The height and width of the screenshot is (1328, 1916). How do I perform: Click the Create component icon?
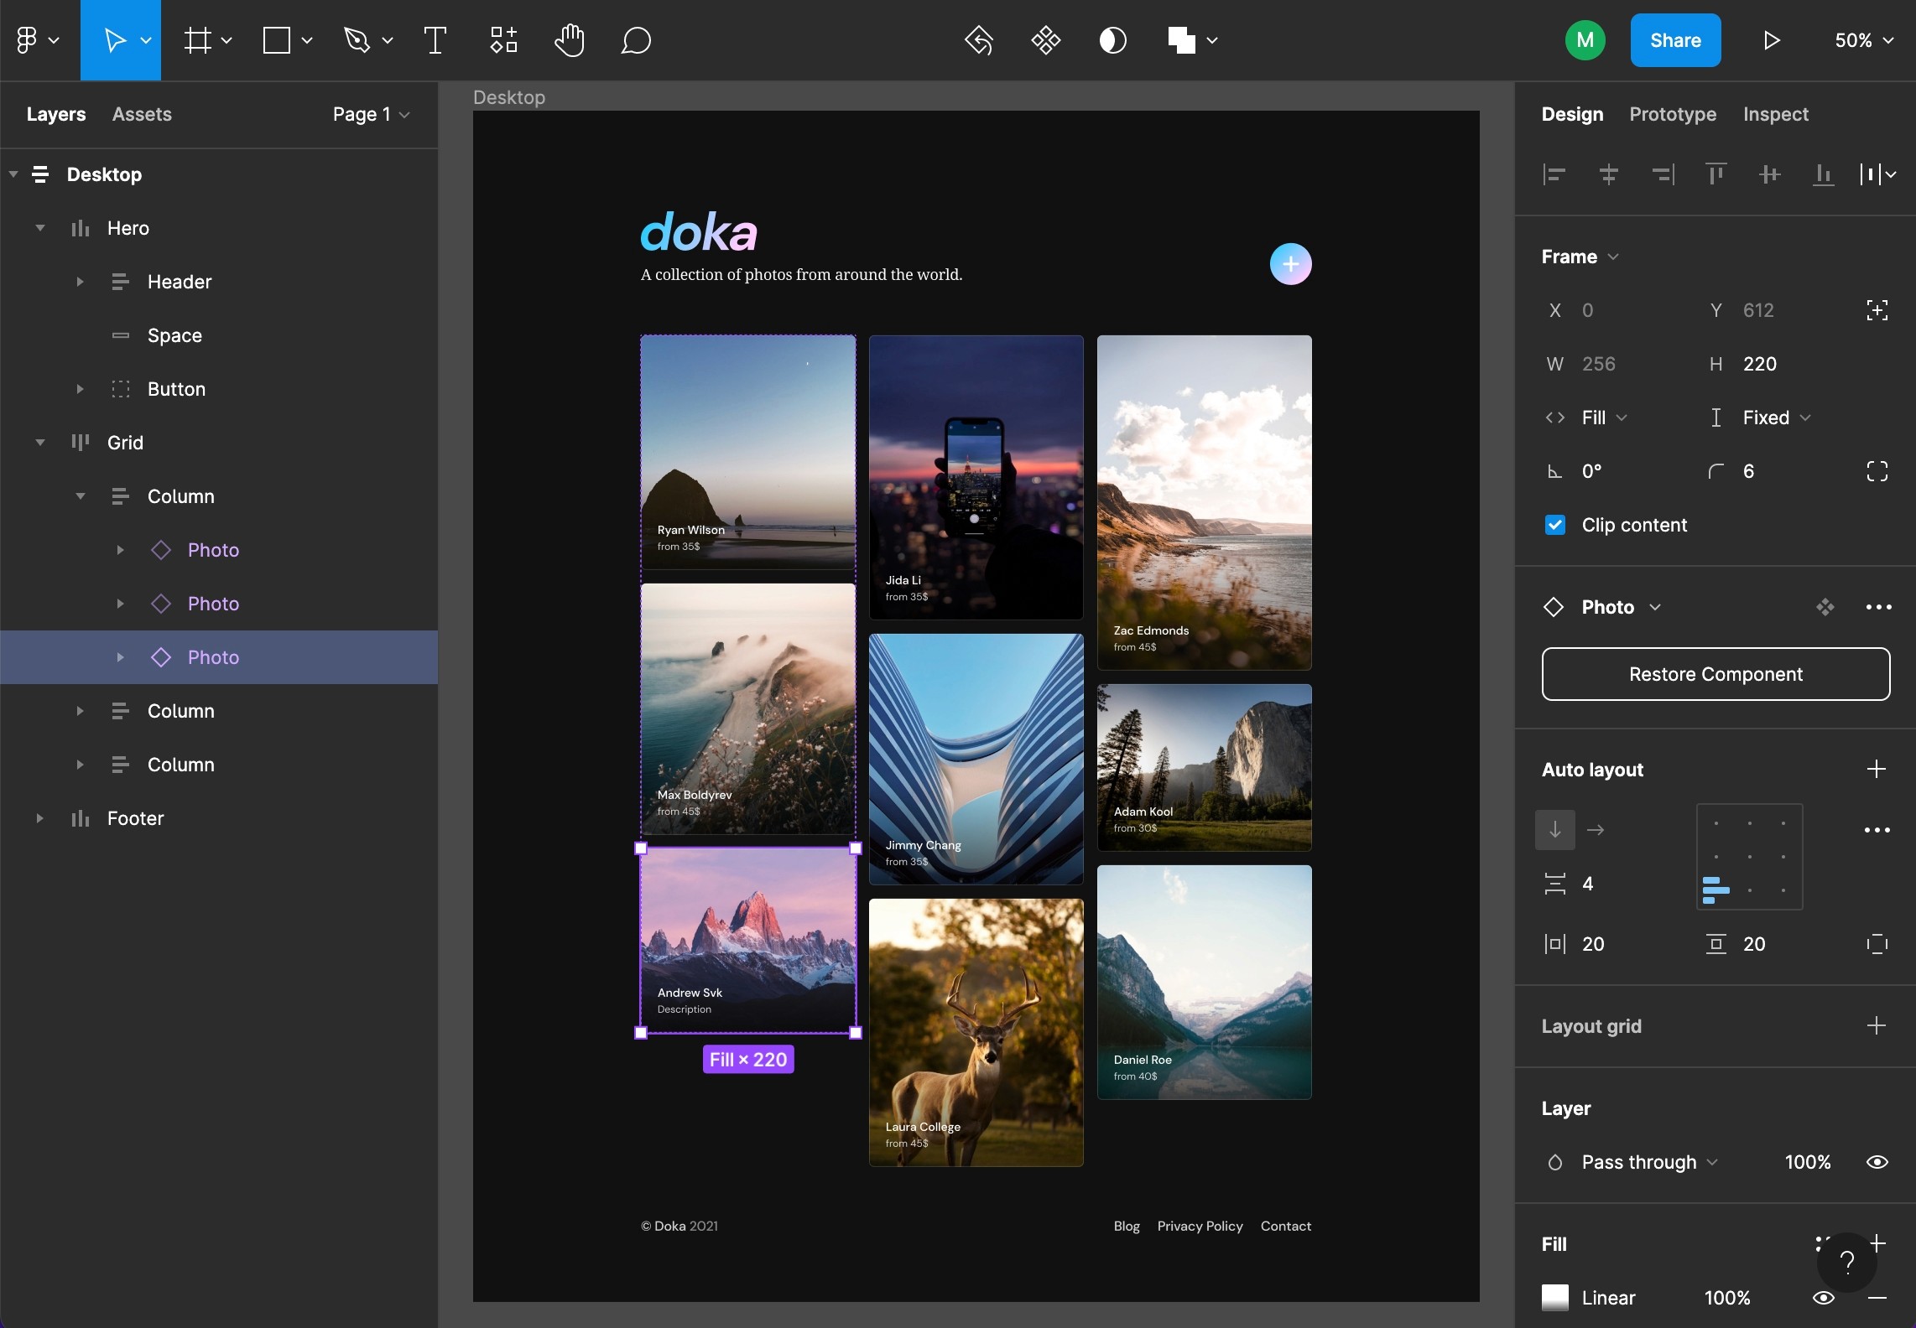coord(1045,40)
